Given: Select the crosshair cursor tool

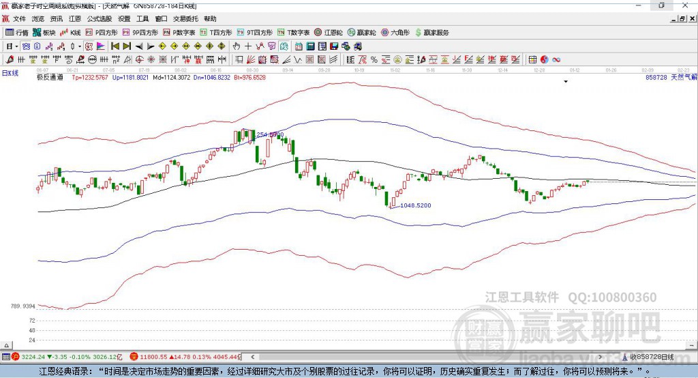Looking at the screenshot, I should click(x=248, y=46).
